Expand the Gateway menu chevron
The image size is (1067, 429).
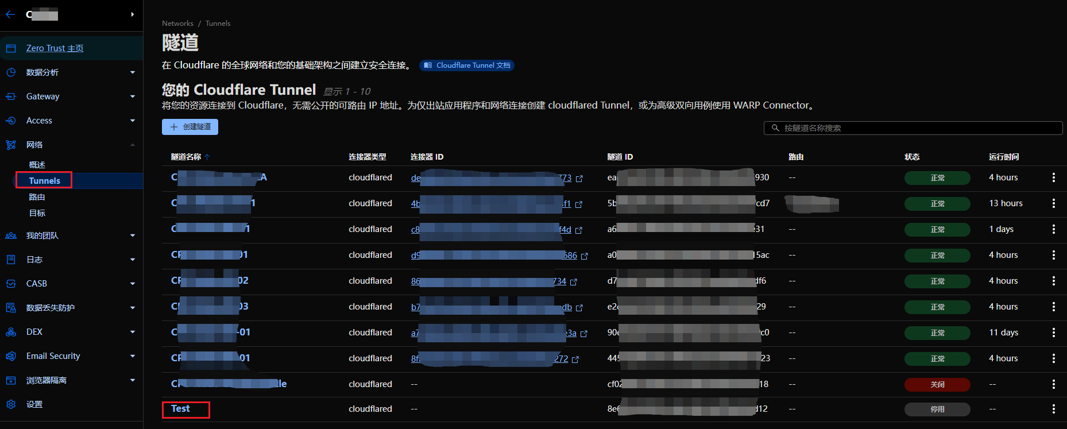133,96
